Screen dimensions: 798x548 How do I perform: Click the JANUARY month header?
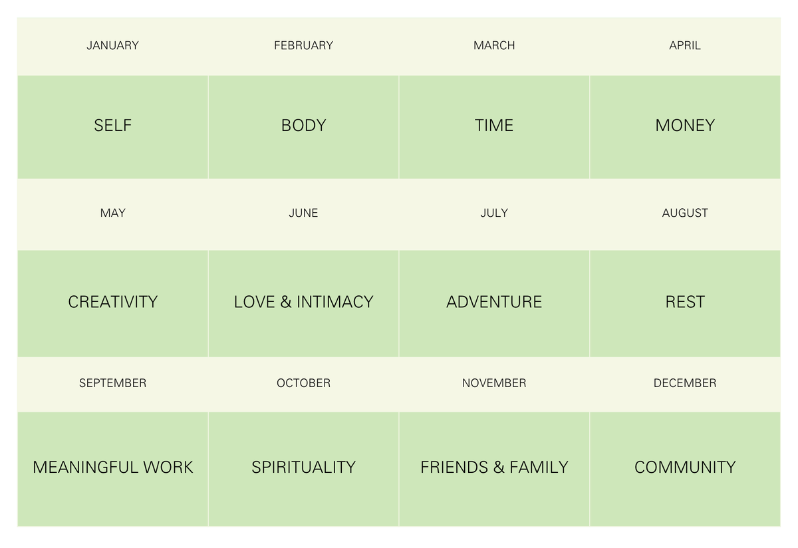112,46
